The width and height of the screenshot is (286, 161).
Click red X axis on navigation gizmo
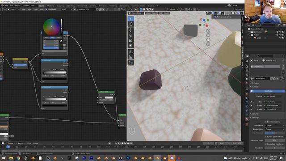pos(207,25)
